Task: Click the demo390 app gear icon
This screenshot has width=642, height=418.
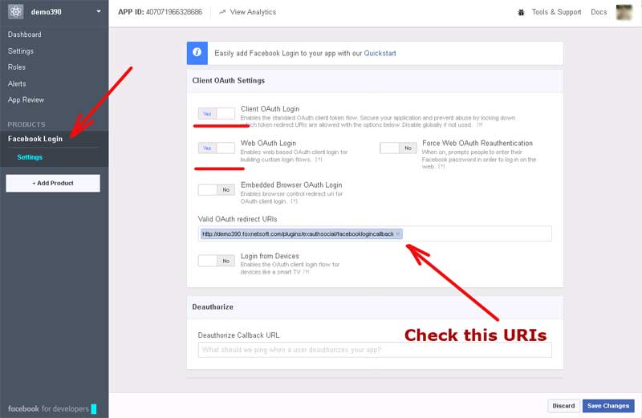Action: 15,12
